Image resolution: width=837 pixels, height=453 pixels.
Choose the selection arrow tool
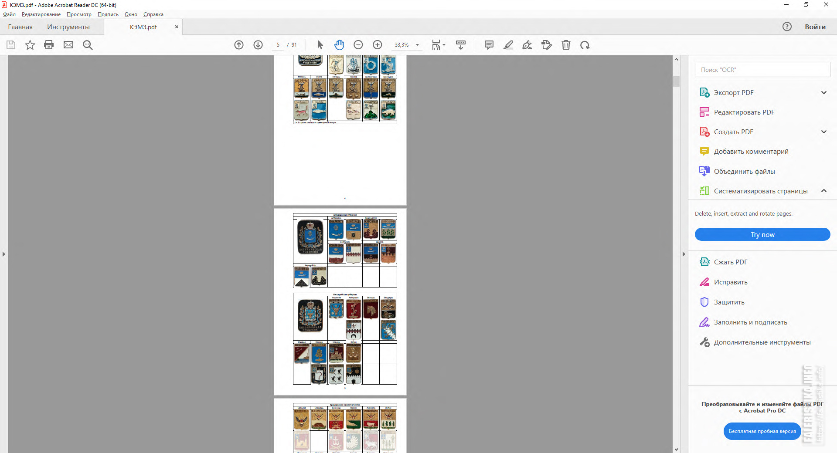click(320, 45)
